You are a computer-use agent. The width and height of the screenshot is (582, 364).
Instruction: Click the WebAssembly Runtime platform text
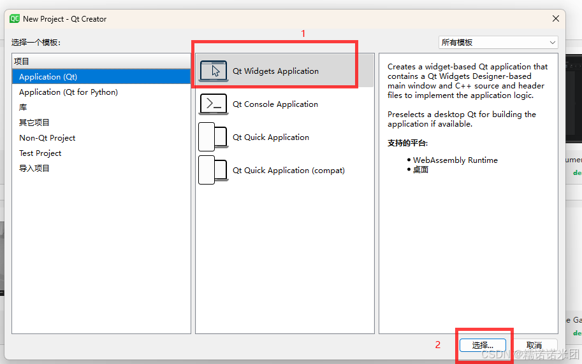coord(455,160)
